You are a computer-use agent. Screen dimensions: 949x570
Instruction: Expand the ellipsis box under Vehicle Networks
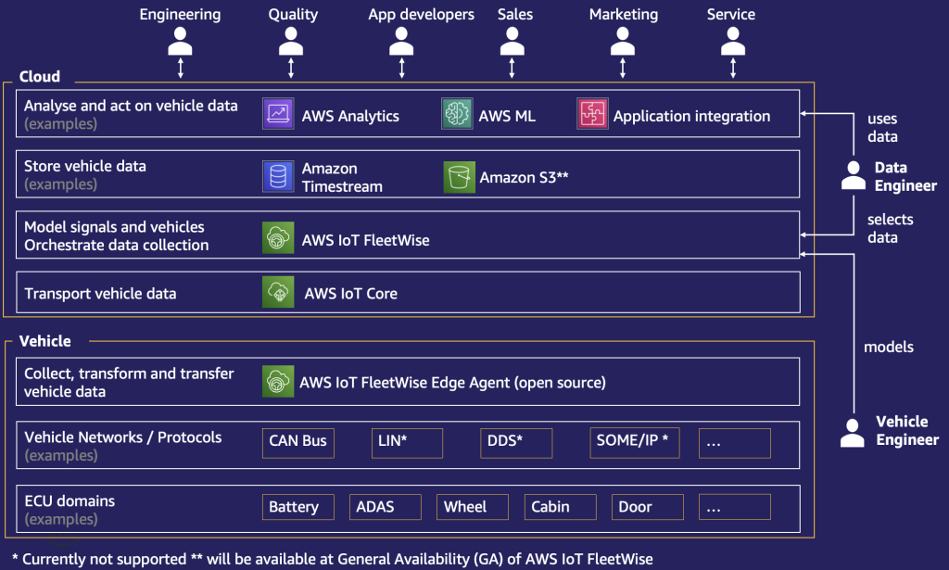(x=734, y=442)
